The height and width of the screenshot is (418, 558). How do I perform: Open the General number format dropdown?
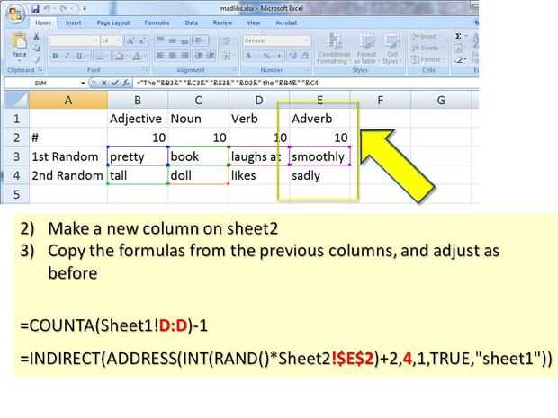coord(305,40)
